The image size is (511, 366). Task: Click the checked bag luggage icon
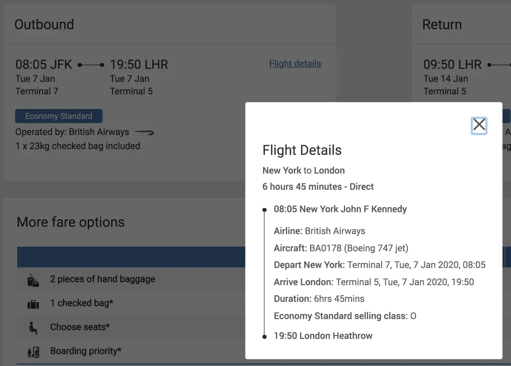[x=33, y=305]
